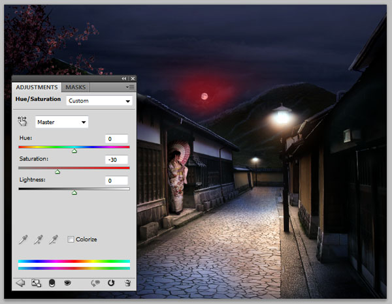Switch to the Masks tab
Viewport: 392px width, 304px height.
point(76,87)
